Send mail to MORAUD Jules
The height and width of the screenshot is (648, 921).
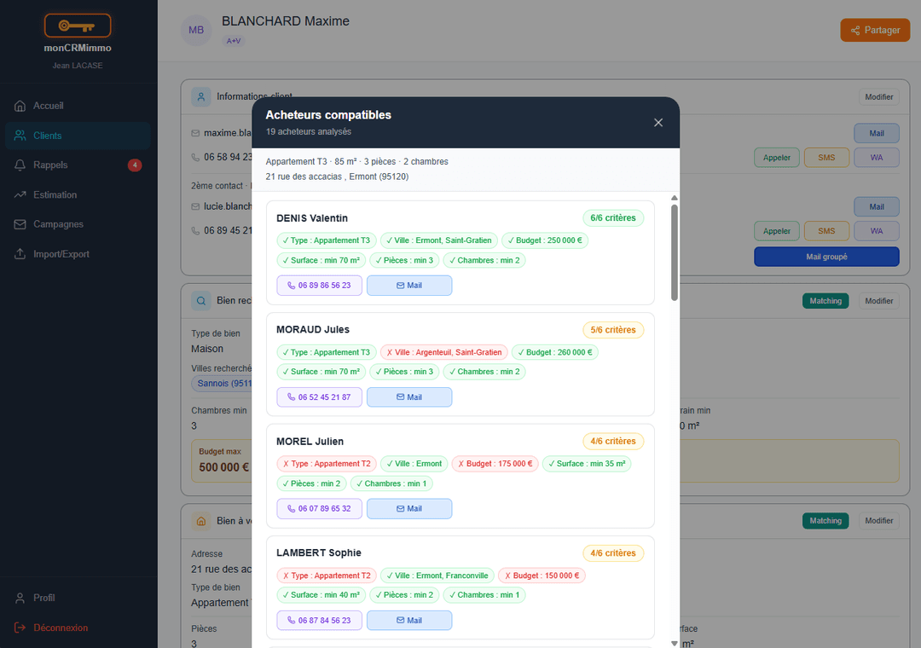point(409,397)
